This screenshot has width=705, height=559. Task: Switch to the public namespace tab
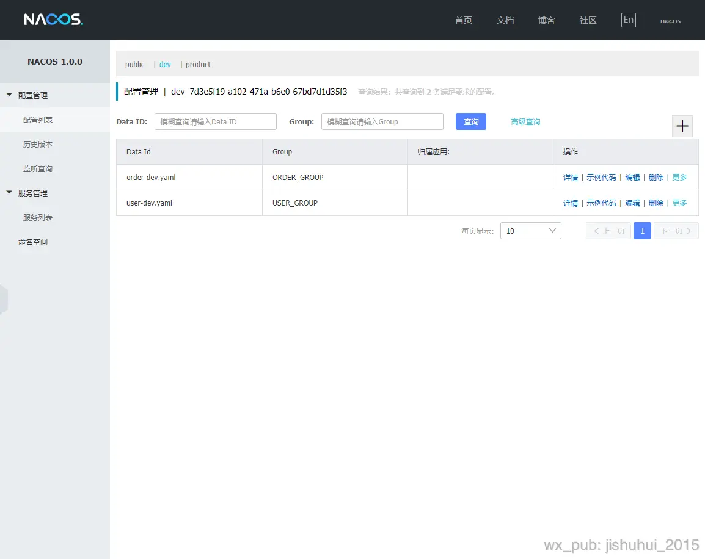135,64
